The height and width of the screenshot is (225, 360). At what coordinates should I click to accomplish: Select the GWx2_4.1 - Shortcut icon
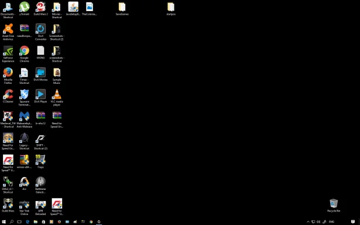point(8,185)
